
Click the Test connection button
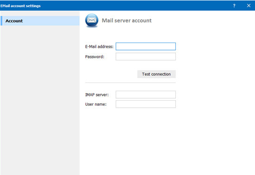coord(157,74)
